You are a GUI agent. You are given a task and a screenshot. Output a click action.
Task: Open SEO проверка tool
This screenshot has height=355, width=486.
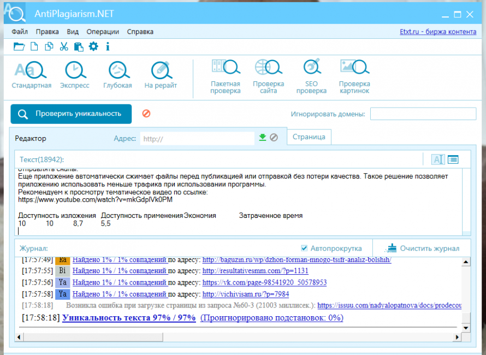(311, 76)
